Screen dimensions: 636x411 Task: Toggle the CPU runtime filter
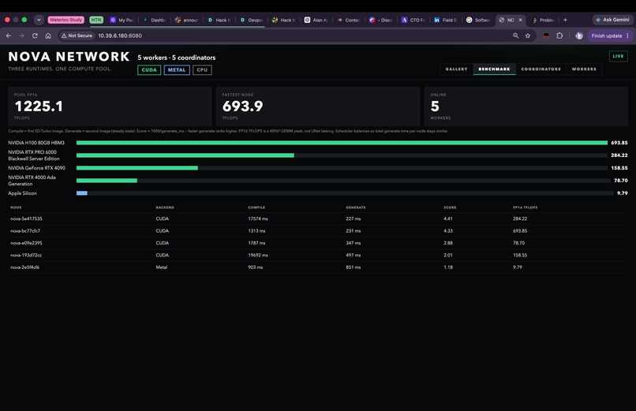pos(202,69)
